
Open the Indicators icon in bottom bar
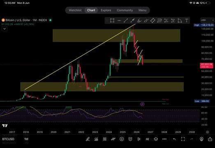96,139
